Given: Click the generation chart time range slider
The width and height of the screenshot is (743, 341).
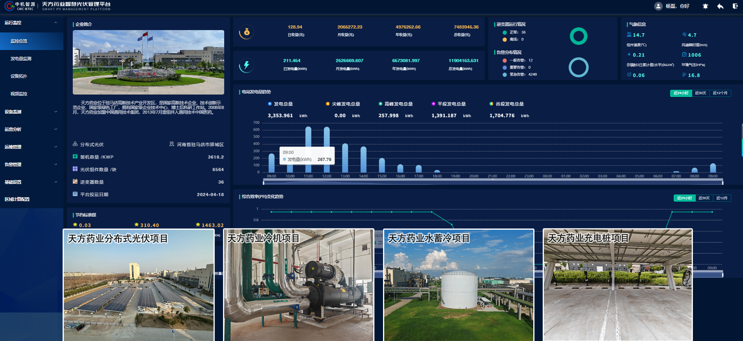Looking at the screenshot, I should click(x=493, y=182).
